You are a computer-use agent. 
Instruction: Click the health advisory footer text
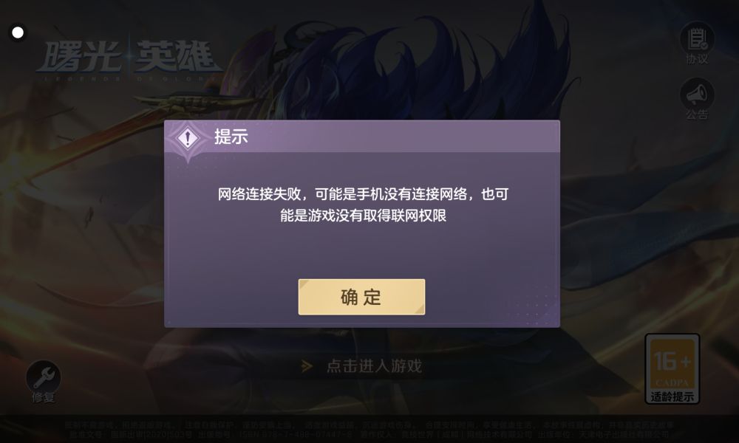click(369, 429)
